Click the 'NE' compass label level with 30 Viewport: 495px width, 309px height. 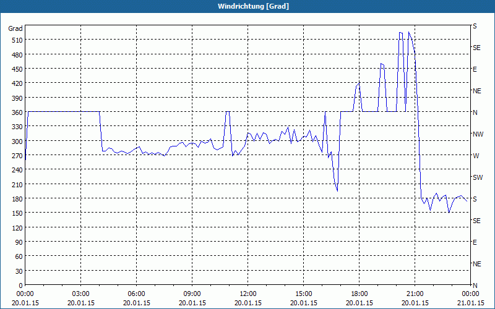pyautogui.click(x=476, y=264)
